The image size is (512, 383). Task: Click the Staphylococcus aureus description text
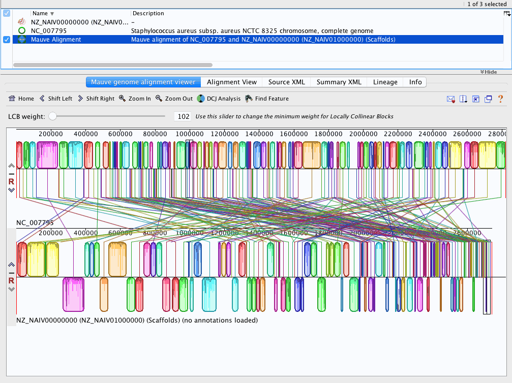point(252,30)
